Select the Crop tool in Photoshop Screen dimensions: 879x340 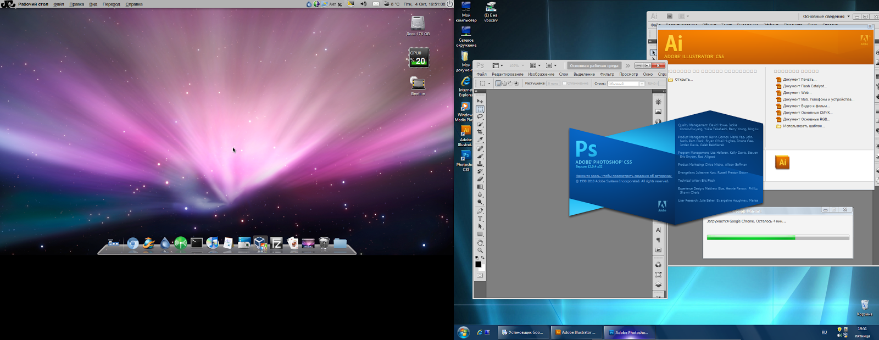[x=480, y=132]
